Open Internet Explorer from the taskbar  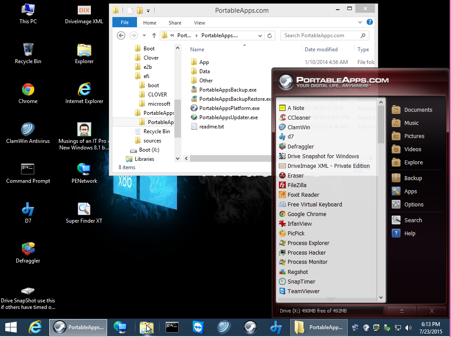[35, 327]
